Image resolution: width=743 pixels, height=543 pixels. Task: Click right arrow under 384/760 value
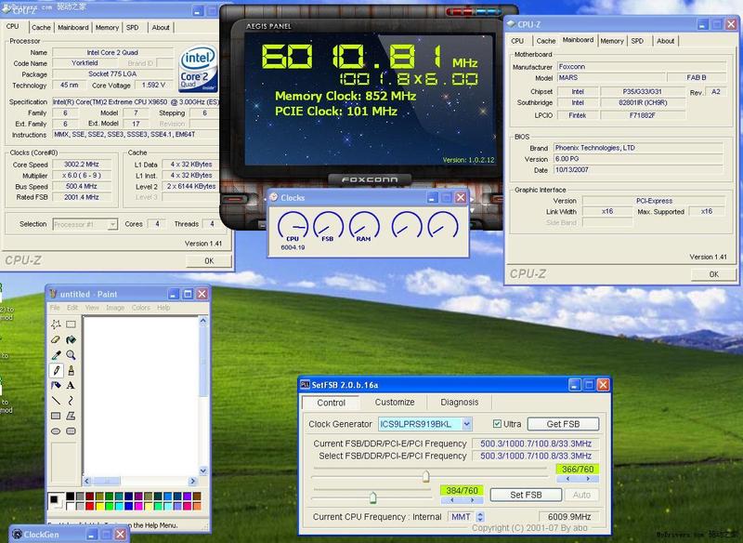(473, 500)
